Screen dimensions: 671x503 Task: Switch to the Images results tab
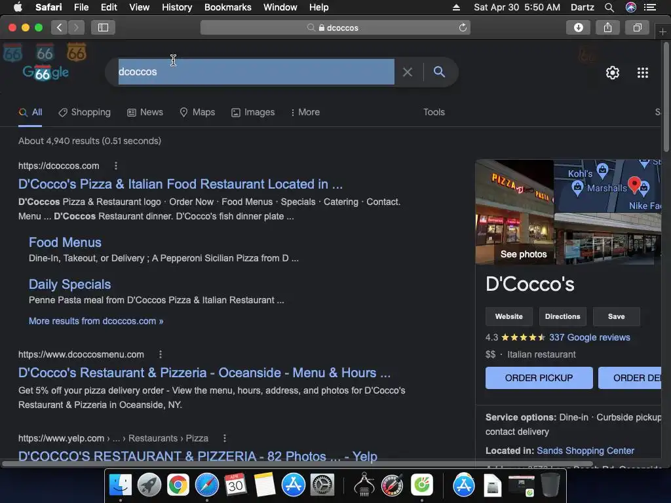click(254, 113)
